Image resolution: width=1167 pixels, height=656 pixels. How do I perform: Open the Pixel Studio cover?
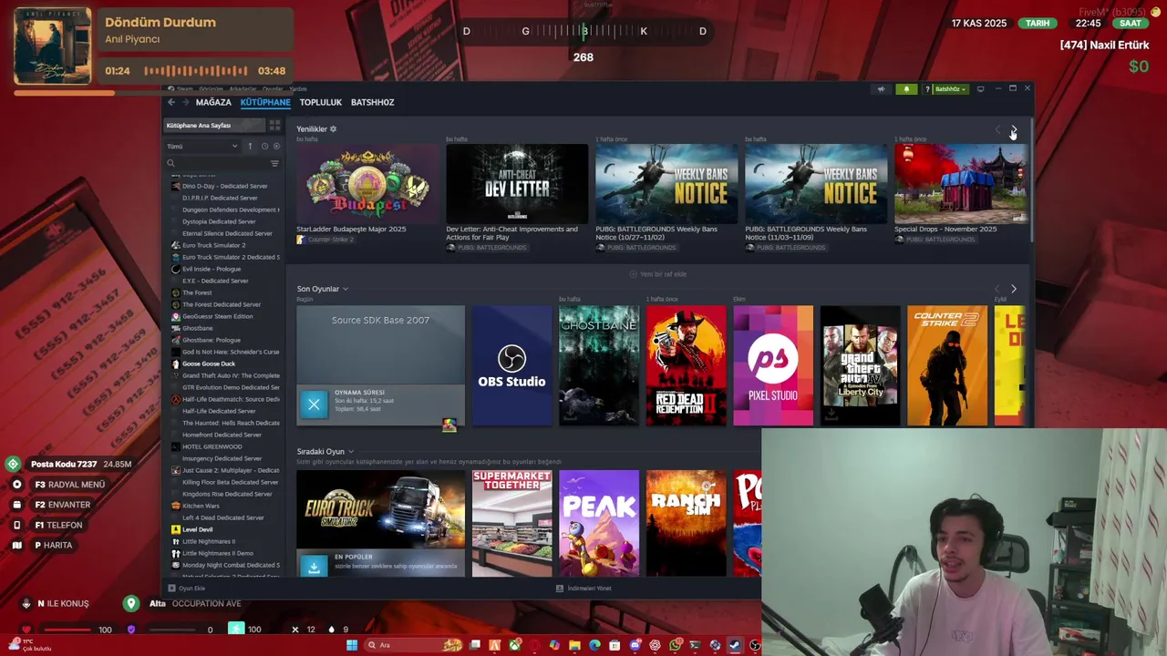773,365
